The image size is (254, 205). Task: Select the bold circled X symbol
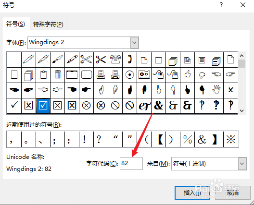click(x=101, y=106)
